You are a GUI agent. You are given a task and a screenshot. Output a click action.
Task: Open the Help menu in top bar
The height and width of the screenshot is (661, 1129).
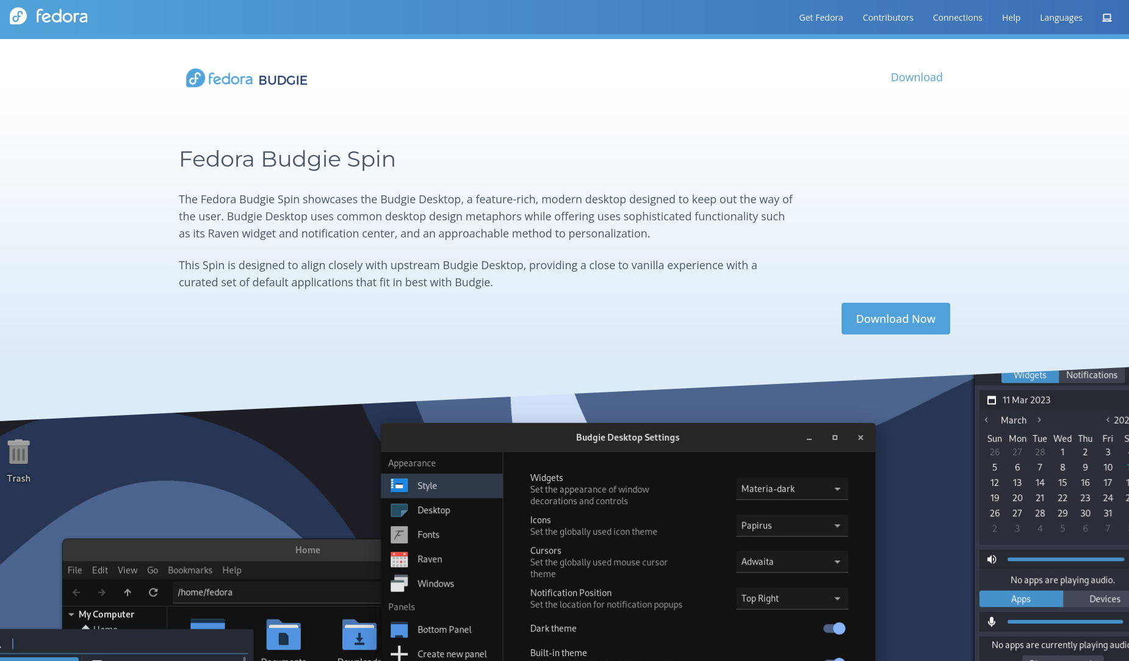[x=1011, y=18]
